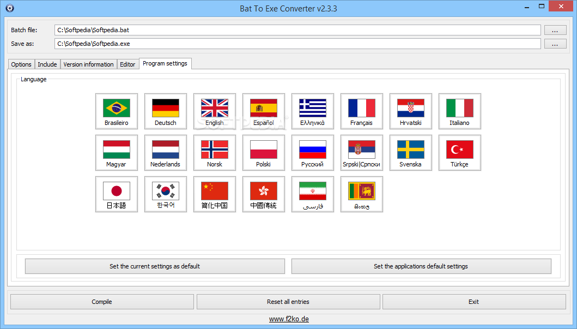Browse for the Save as location
Viewport: 577px width, 329px height.
(x=555, y=44)
